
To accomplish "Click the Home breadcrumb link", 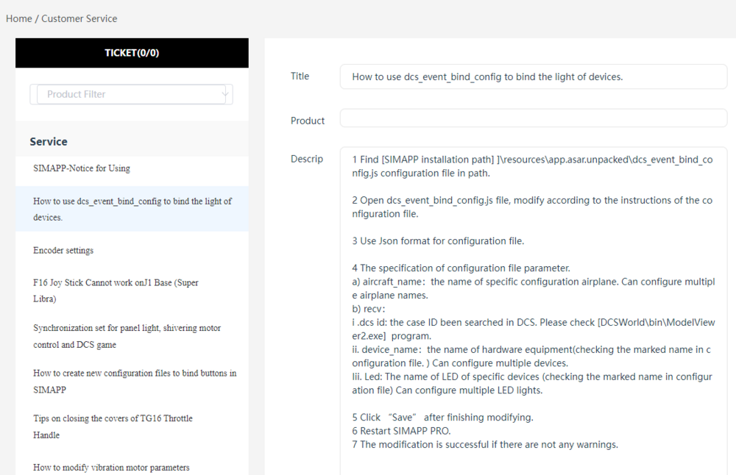I will 18,18.
